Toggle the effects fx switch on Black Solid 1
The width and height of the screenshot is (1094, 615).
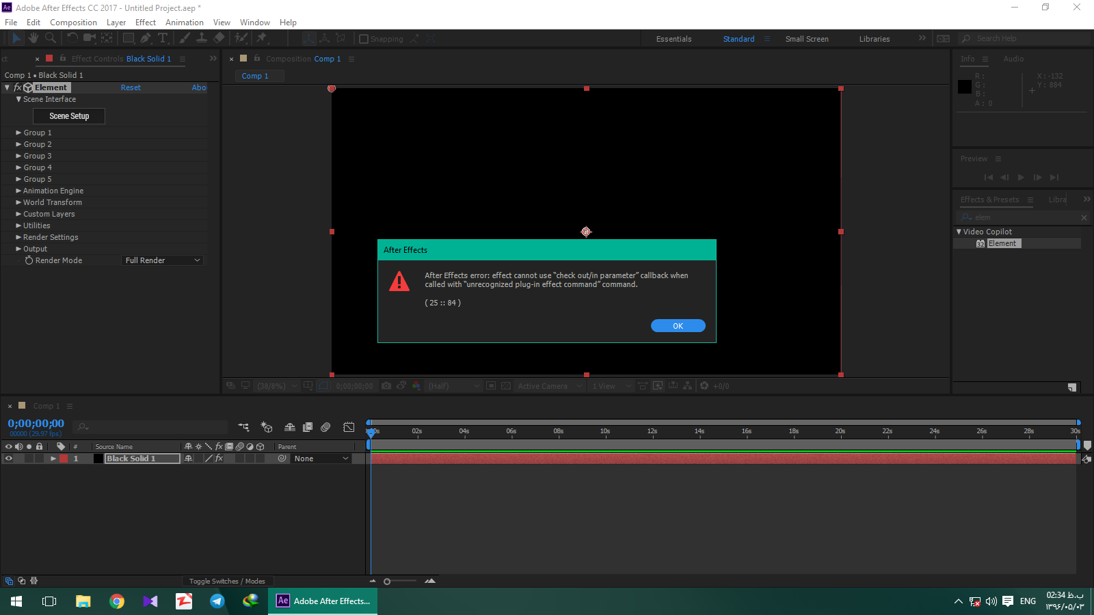coord(219,459)
